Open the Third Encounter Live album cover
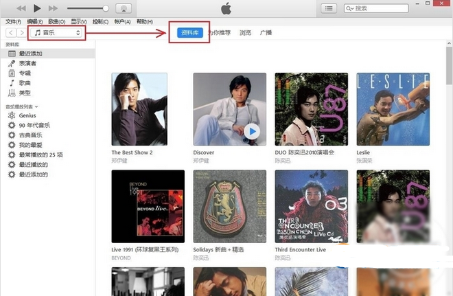This screenshot has height=296, width=453. 312,206
